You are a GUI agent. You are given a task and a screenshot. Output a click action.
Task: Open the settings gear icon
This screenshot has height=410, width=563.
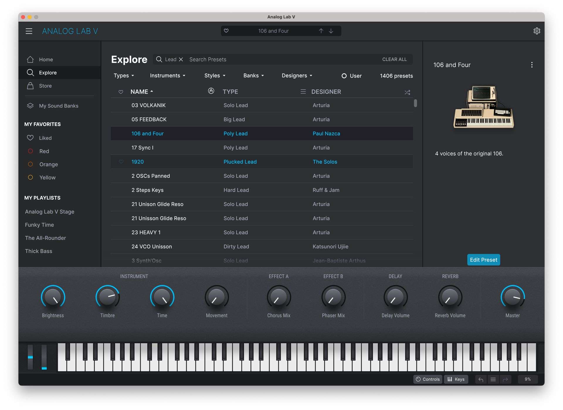click(537, 31)
